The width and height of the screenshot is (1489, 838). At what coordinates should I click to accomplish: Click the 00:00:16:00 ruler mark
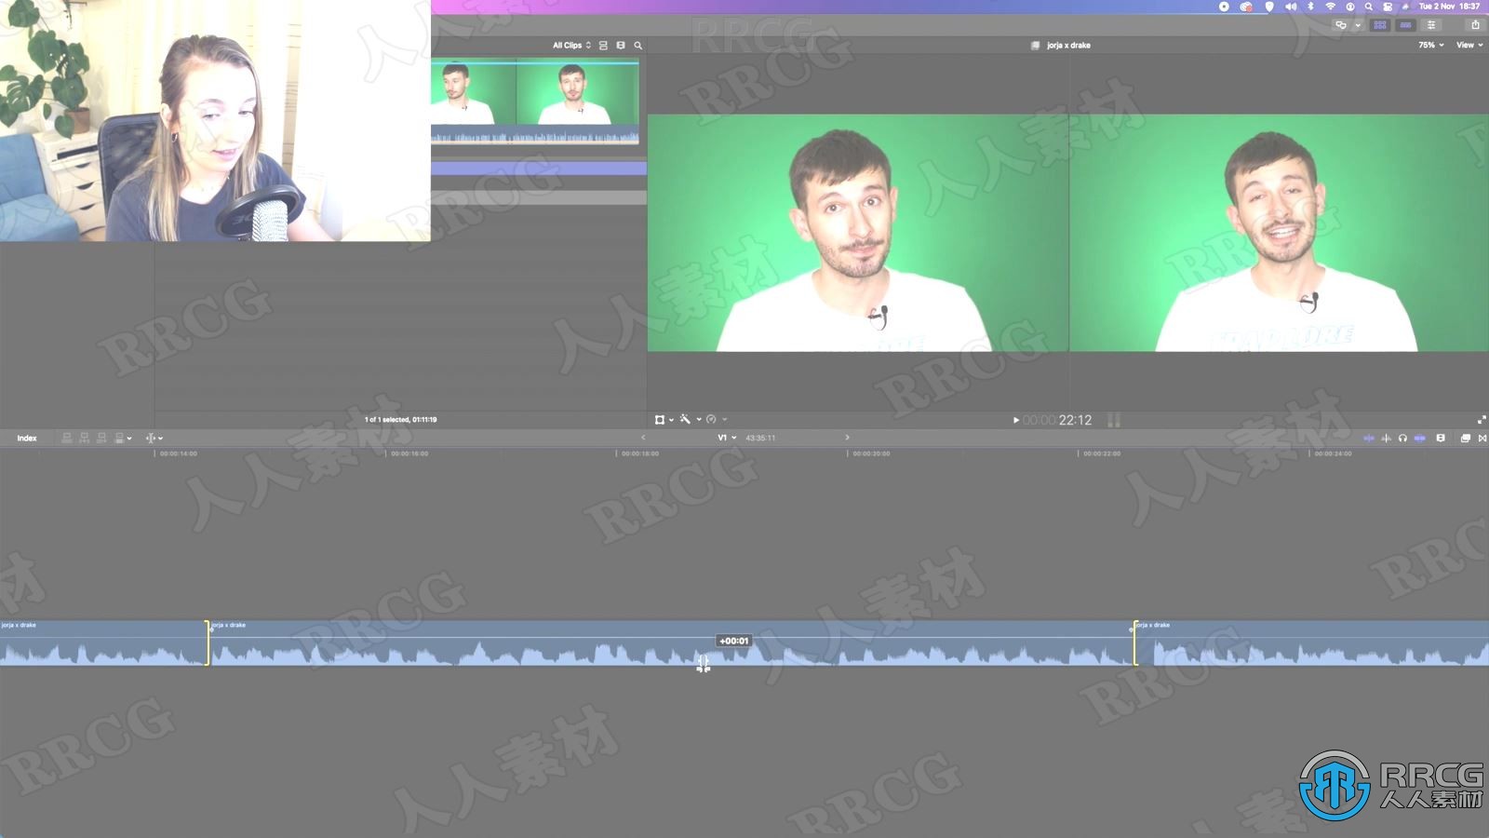pyautogui.click(x=409, y=453)
